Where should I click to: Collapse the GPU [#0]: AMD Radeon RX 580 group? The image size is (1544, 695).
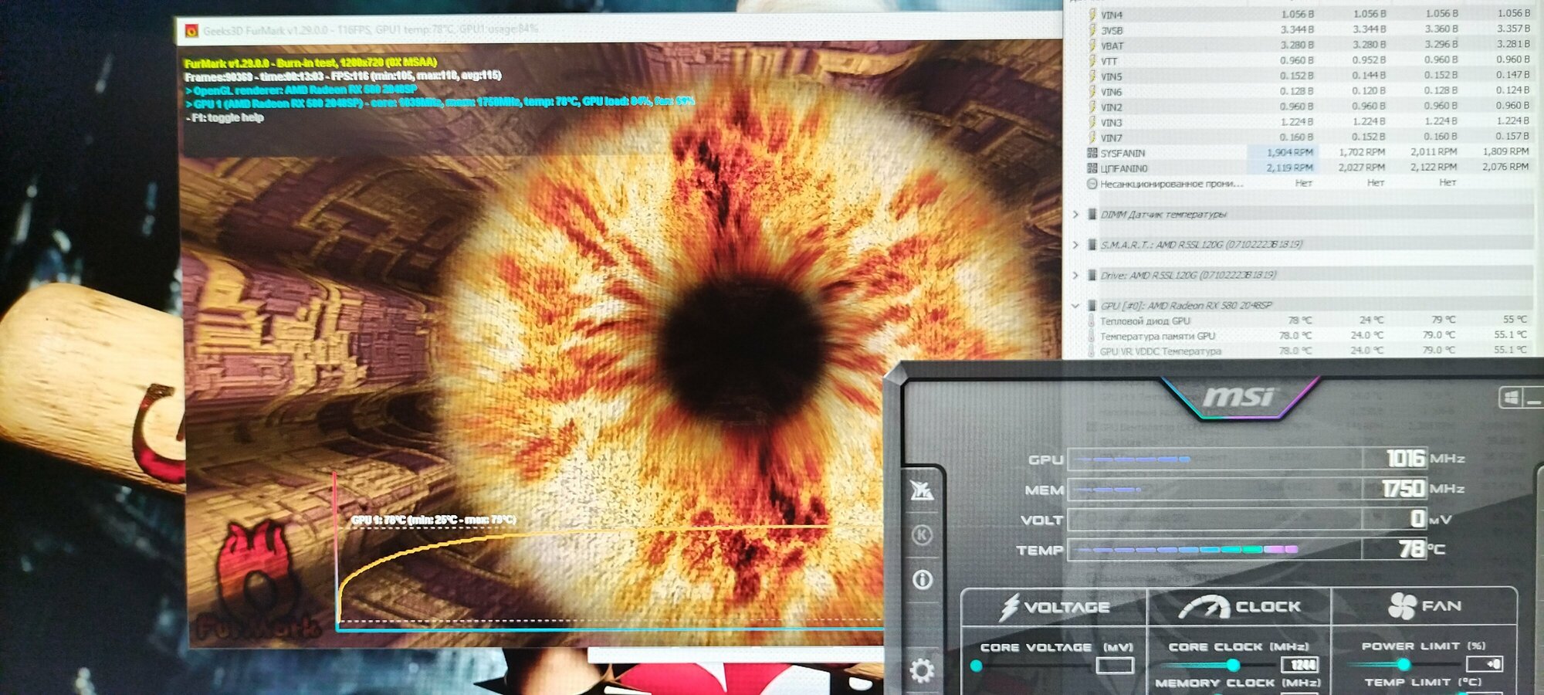point(1075,306)
